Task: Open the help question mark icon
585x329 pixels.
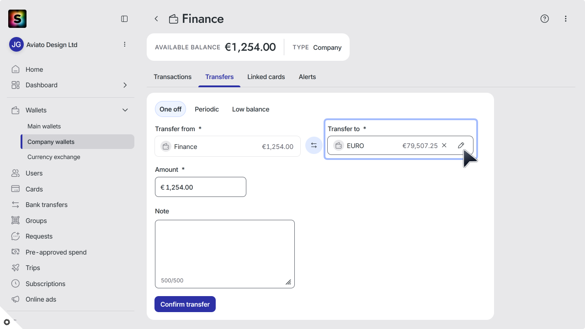Action: pyautogui.click(x=544, y=19)
